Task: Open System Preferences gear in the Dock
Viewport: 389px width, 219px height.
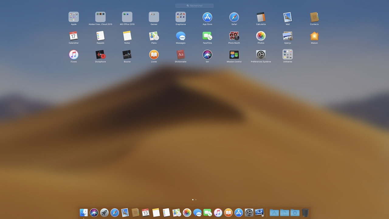Action: click(x=249, y=212)
